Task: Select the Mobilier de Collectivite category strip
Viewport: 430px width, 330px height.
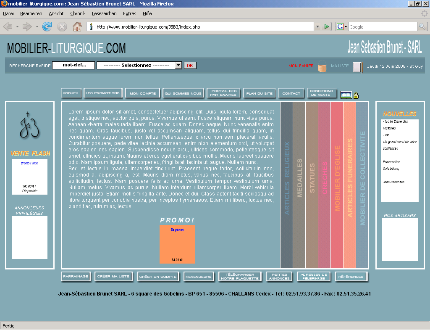Action: click(x=362, y=185)
